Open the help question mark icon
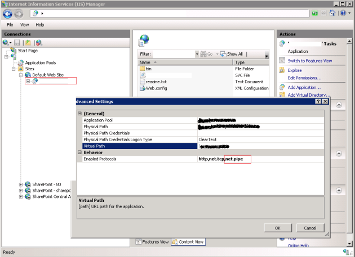Viewport: 355px width, 257px height. (343, 13)
